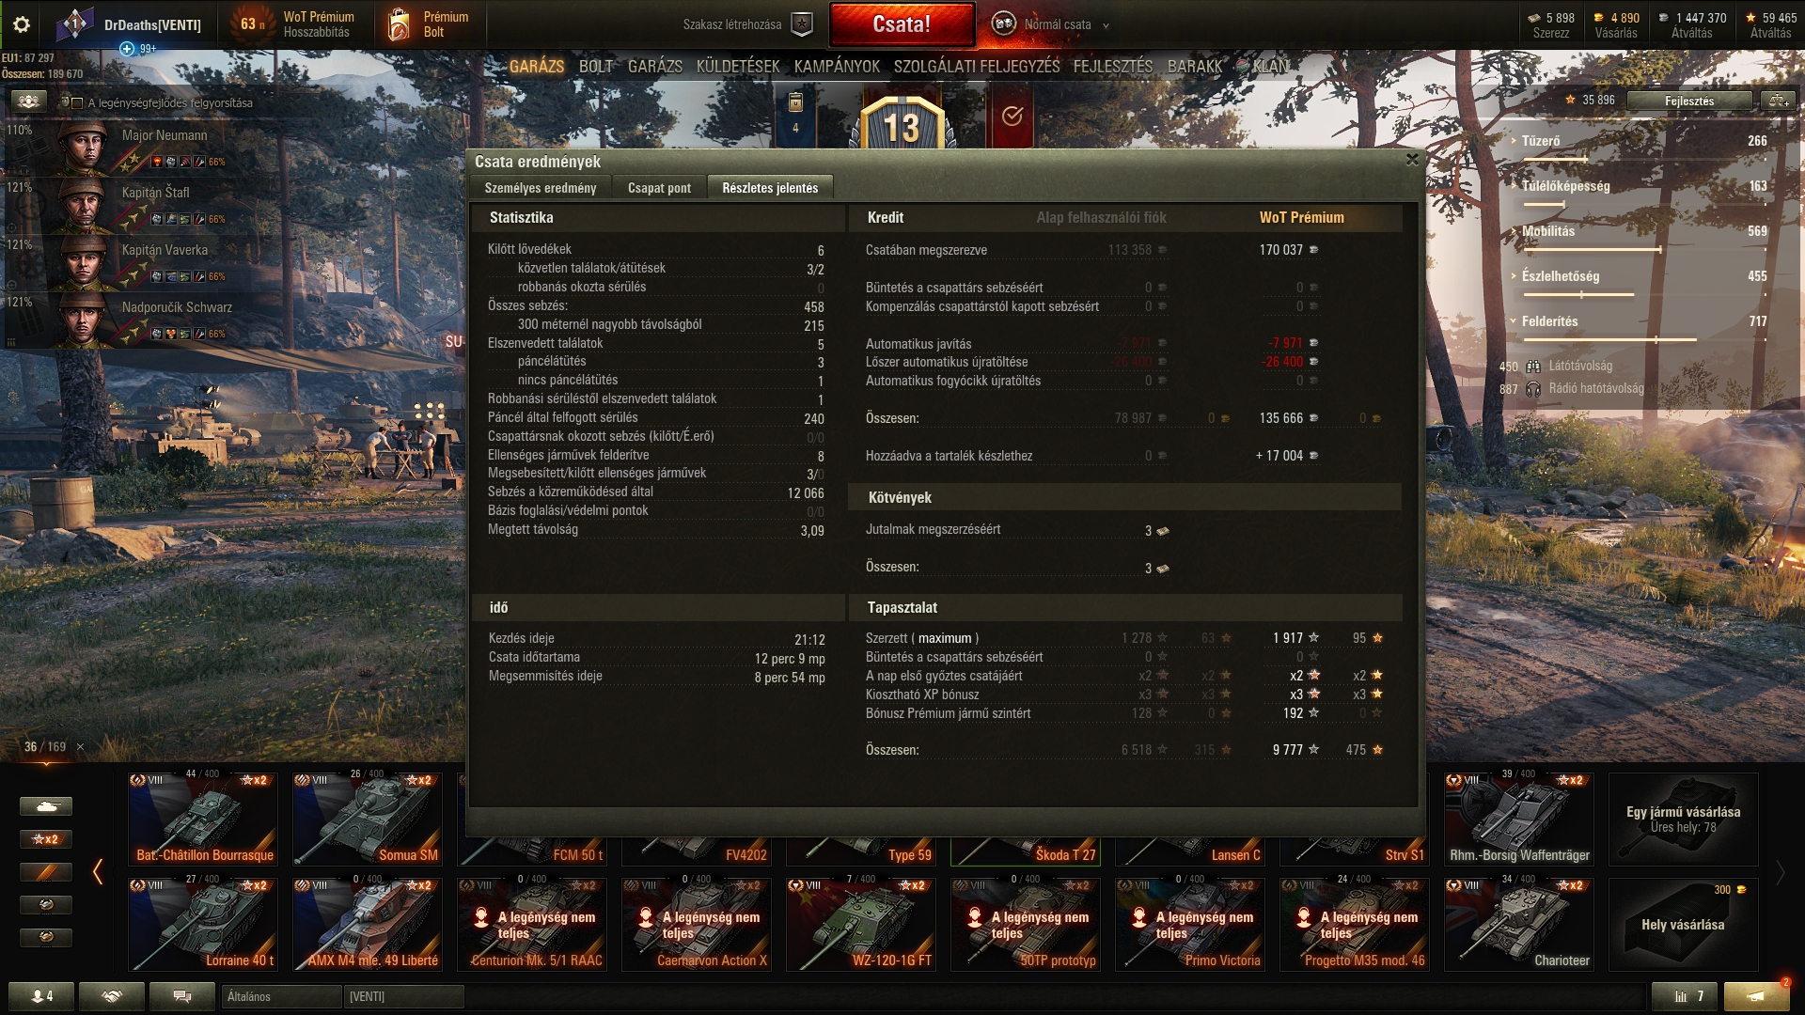Open the WoT Prémium account status
The width and height of the screenshot is (1805, 1015).
pyautogui.click(x=296, y=24)
